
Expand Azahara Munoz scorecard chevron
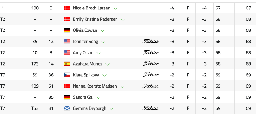(107, 64)
